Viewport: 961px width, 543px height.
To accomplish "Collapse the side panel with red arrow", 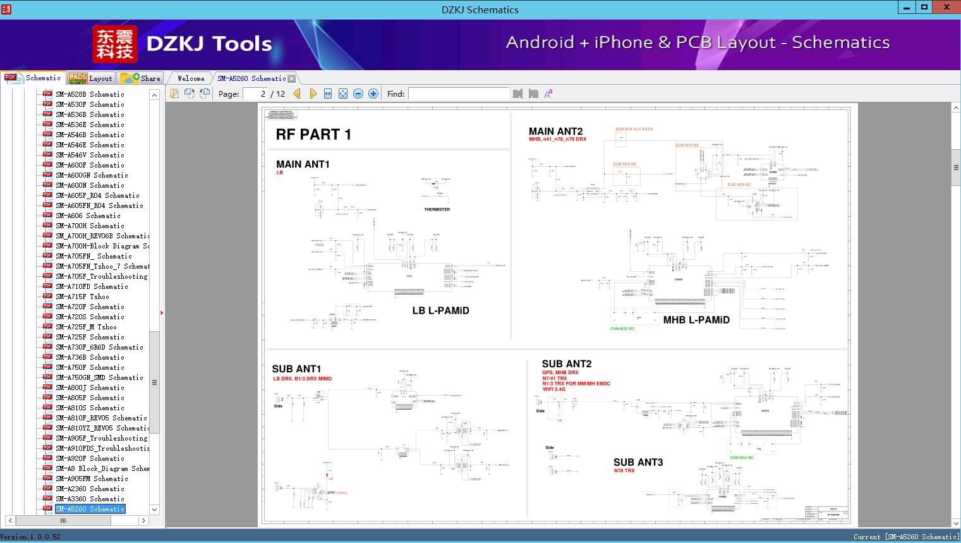I will [x=162, y=312].
